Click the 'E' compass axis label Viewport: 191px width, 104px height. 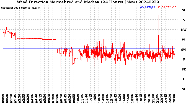click(x=184, y=79)
